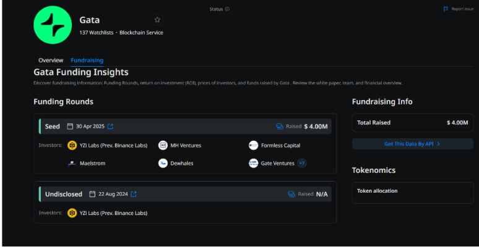The width and height of the screenshot is (479, 247).
Task: Click the Formless Capital logo
Action: (253, 146)
